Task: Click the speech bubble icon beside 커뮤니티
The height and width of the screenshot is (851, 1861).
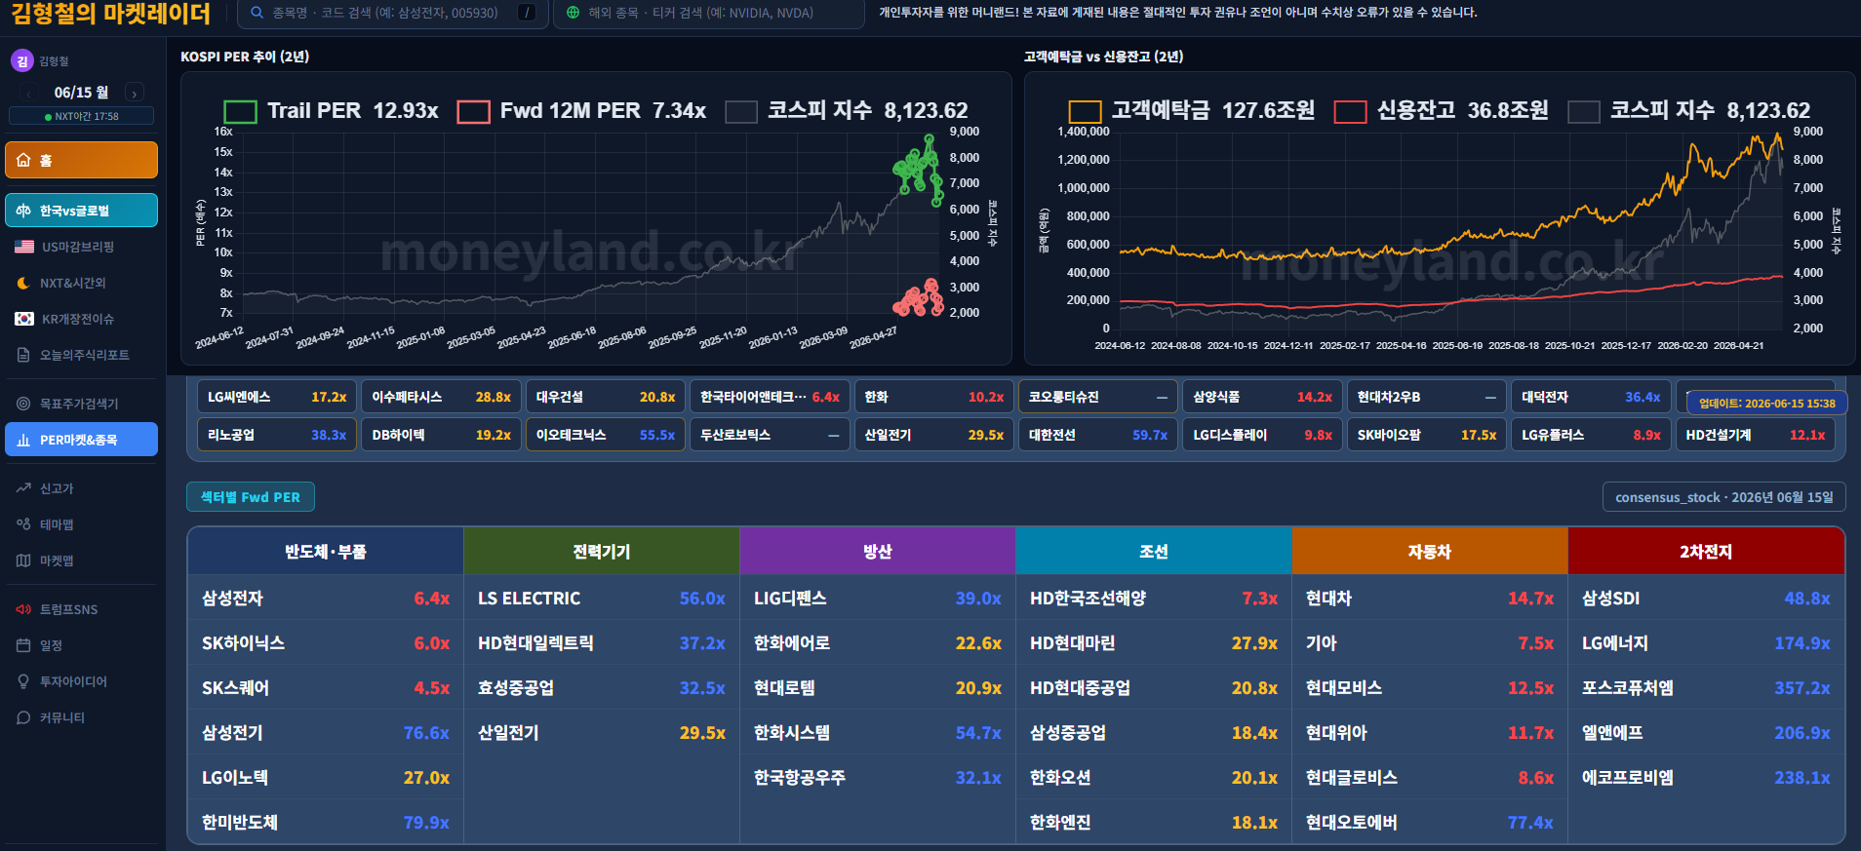Action: [23, 717]
